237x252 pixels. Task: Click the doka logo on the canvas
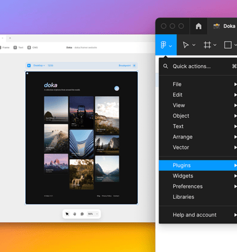(x=51, y=85)
